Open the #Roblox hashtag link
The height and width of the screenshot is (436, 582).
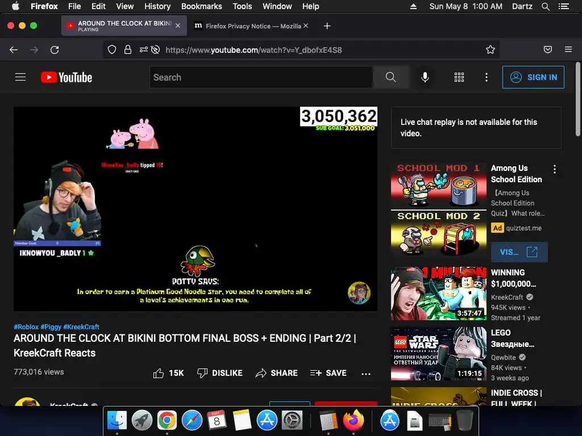click(26, 326)
